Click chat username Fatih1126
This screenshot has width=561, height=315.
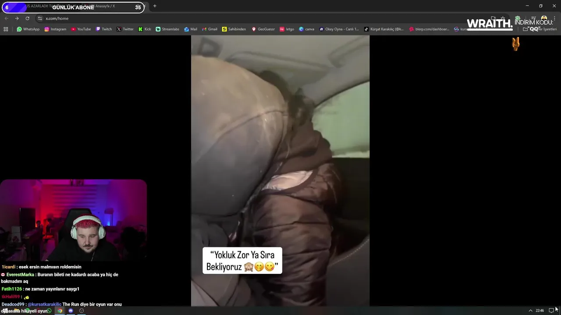(11, 289)
